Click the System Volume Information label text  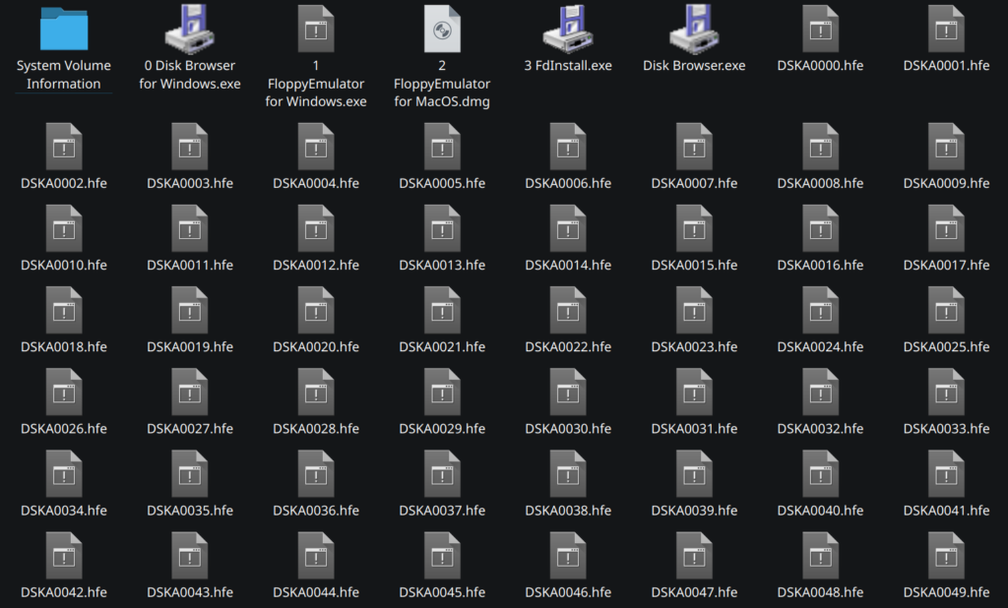63,75
